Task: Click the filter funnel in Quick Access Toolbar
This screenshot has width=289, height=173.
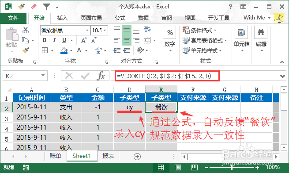Action: [46, 7]
